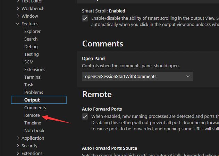Uncheck the Auto Forward Ports option
The image size is (219, 156).
(85, 116)
